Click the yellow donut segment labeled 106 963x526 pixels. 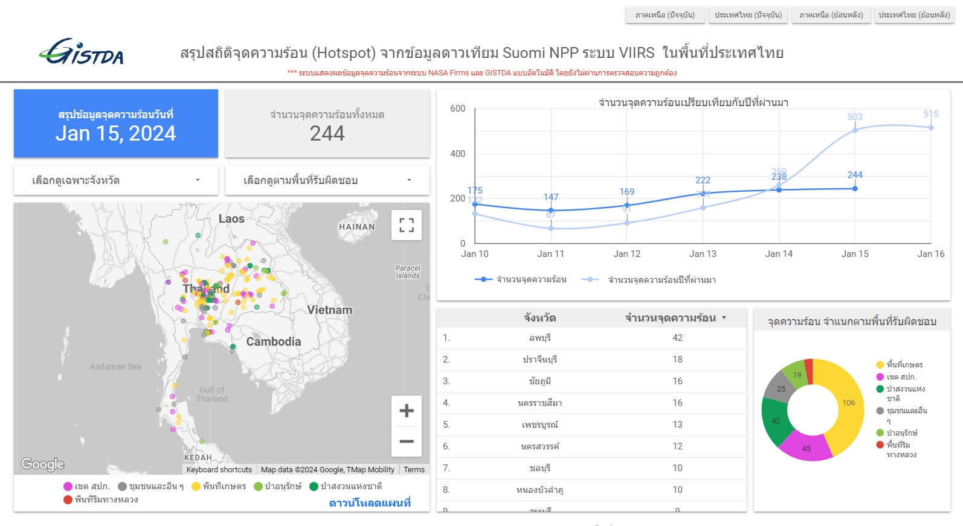coord(849,403)
